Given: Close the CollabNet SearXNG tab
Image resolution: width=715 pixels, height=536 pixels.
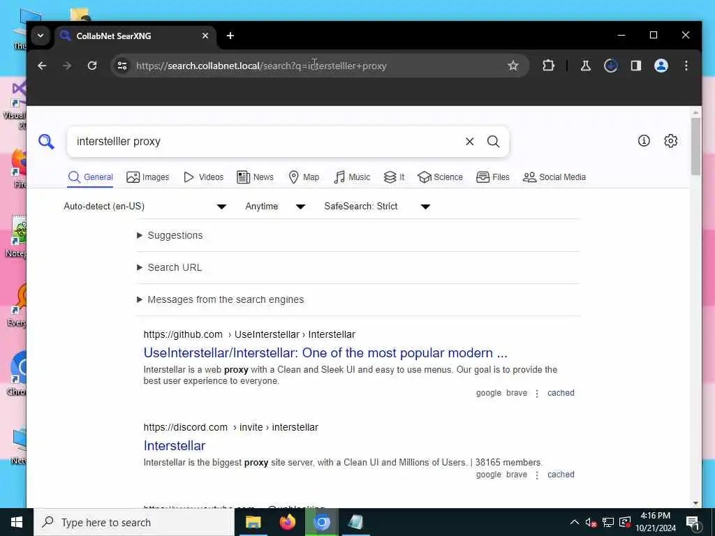Looking at the screenshot, I should pyautogui.click(x=205, y=36).
